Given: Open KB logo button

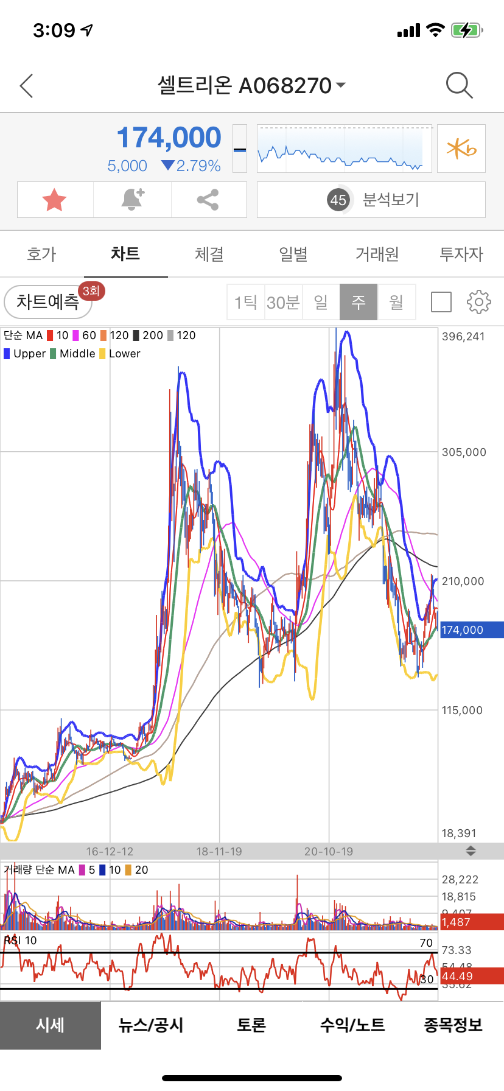Looking at the screenshot, I should point(461,149).
